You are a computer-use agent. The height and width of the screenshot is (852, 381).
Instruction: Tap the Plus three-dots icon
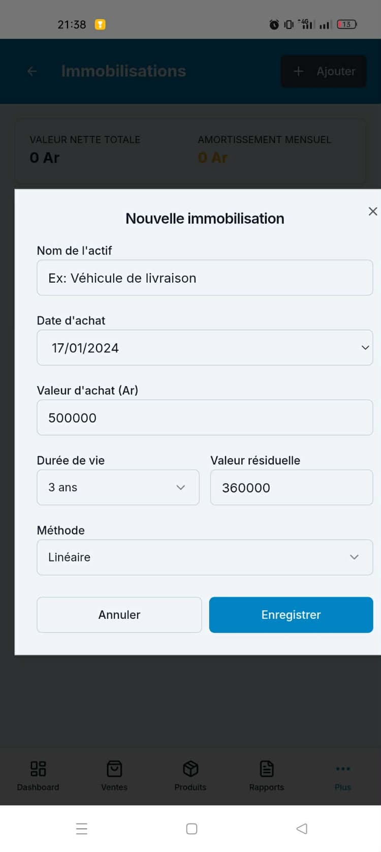point(343,769)
